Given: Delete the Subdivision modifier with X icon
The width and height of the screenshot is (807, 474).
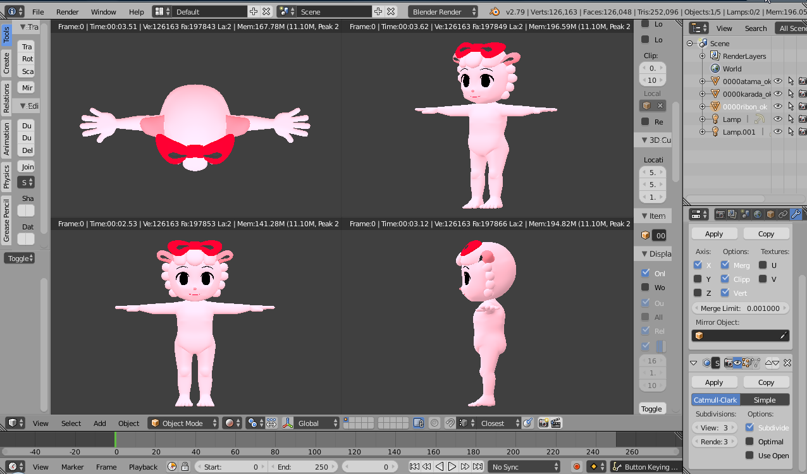Looking at the screenshot, I should 787,363.
